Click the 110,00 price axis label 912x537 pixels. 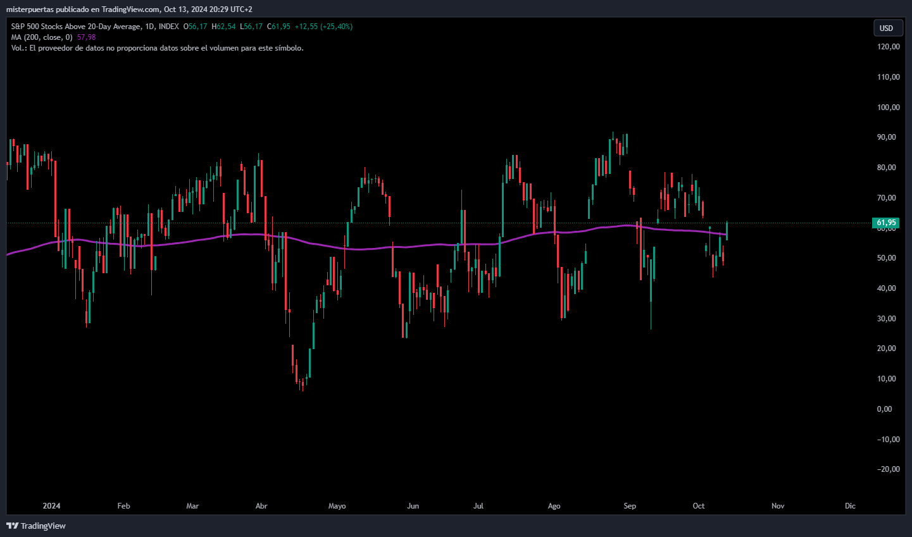(x=888, y=77)
